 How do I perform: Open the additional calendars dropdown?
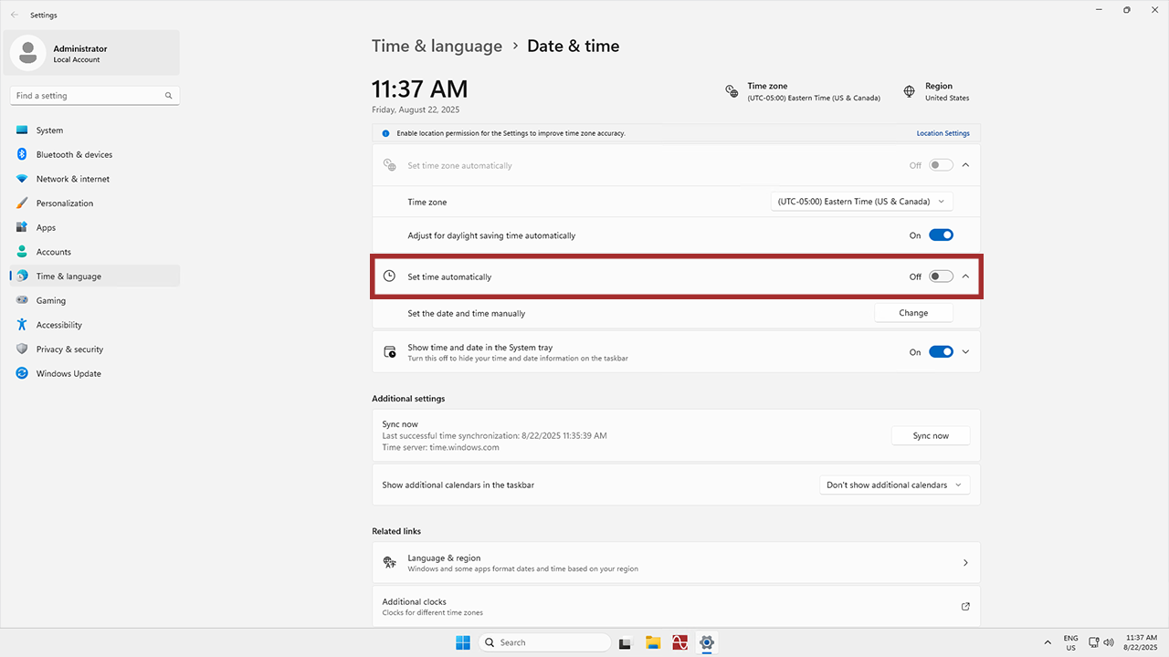[894, 485]
